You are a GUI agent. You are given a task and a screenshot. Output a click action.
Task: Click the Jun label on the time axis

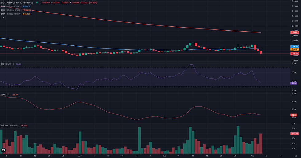pyautogui.click(x=252, y=156)
